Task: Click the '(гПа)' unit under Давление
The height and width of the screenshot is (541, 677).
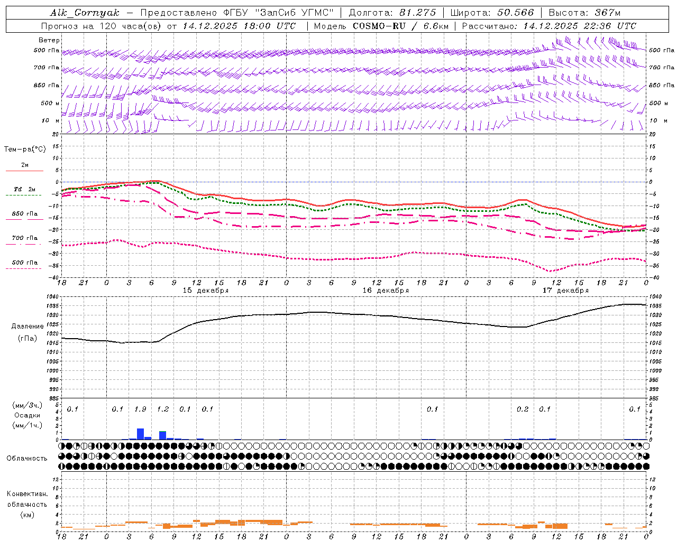Action: [x=28, y=339]
